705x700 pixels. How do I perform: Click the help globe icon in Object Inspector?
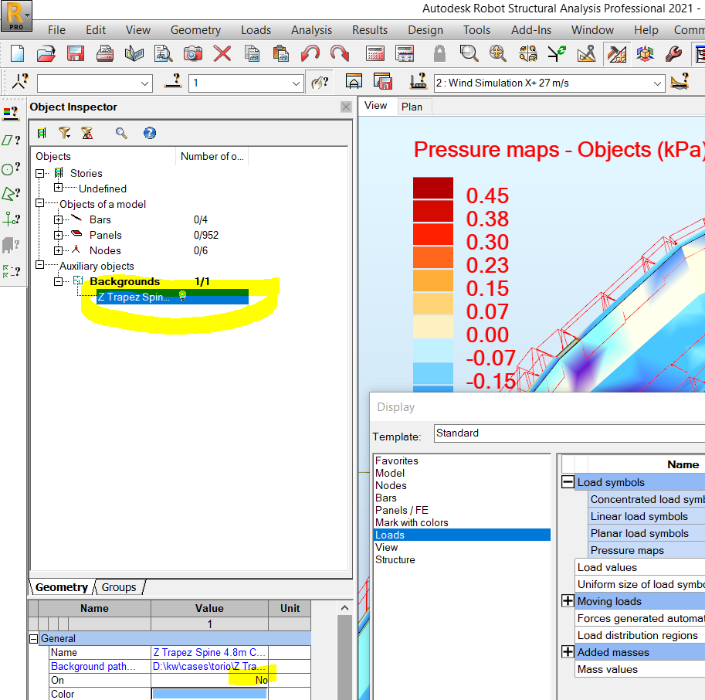pos(149,133)
